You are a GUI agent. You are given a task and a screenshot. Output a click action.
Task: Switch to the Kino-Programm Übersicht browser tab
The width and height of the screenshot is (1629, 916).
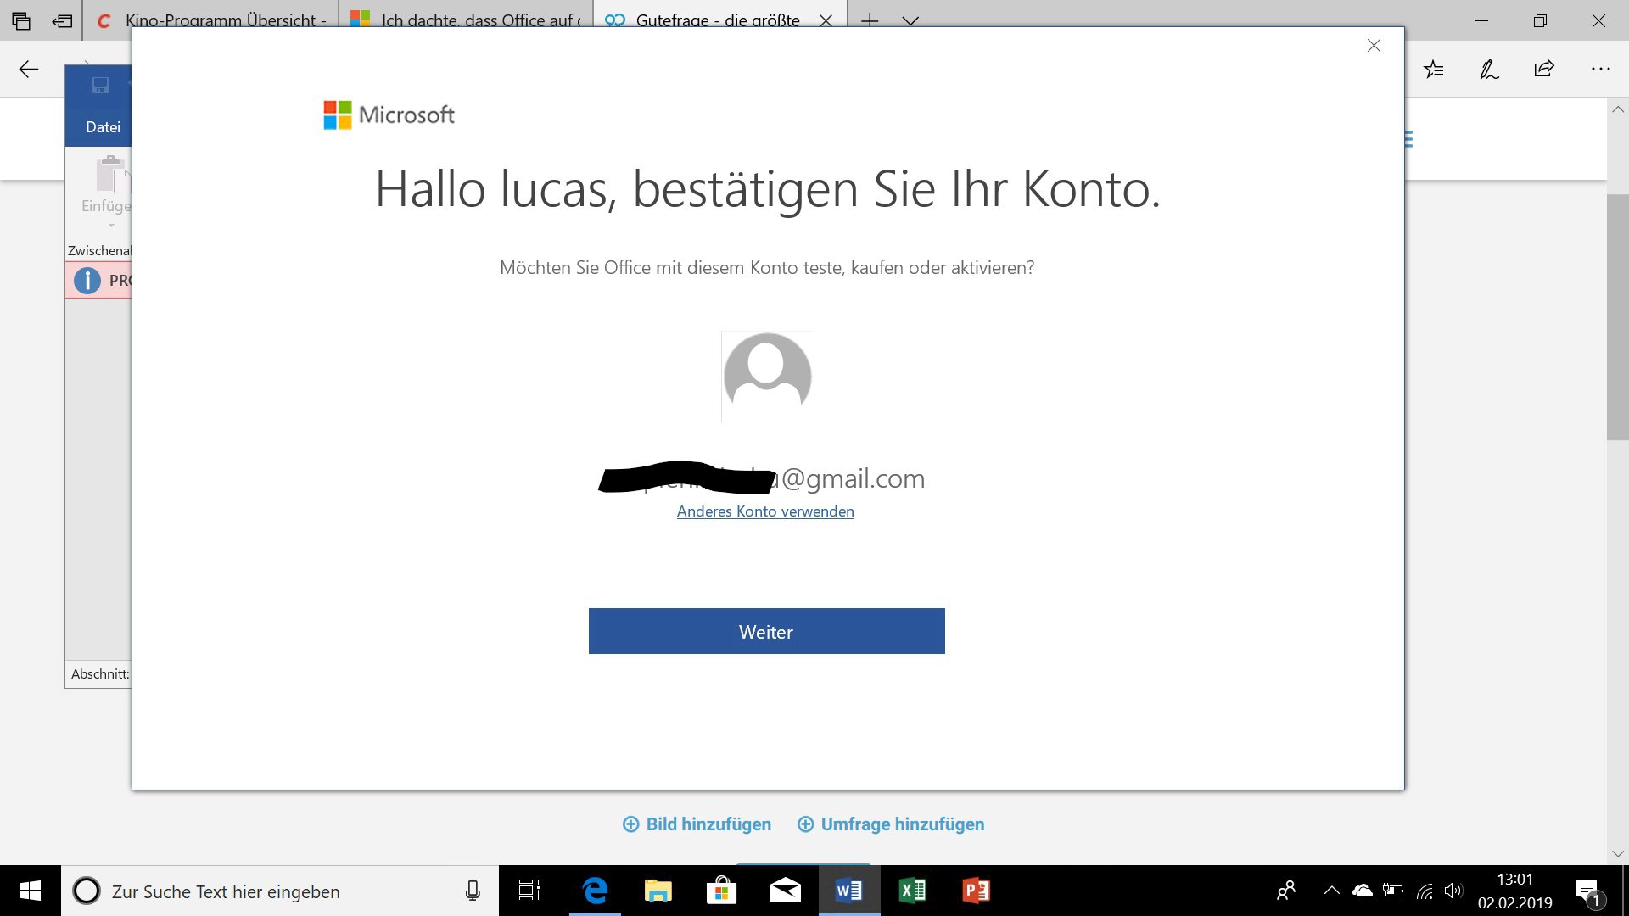[211, 20]
